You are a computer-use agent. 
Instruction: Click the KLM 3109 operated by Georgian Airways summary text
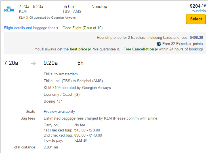(47, 18)
